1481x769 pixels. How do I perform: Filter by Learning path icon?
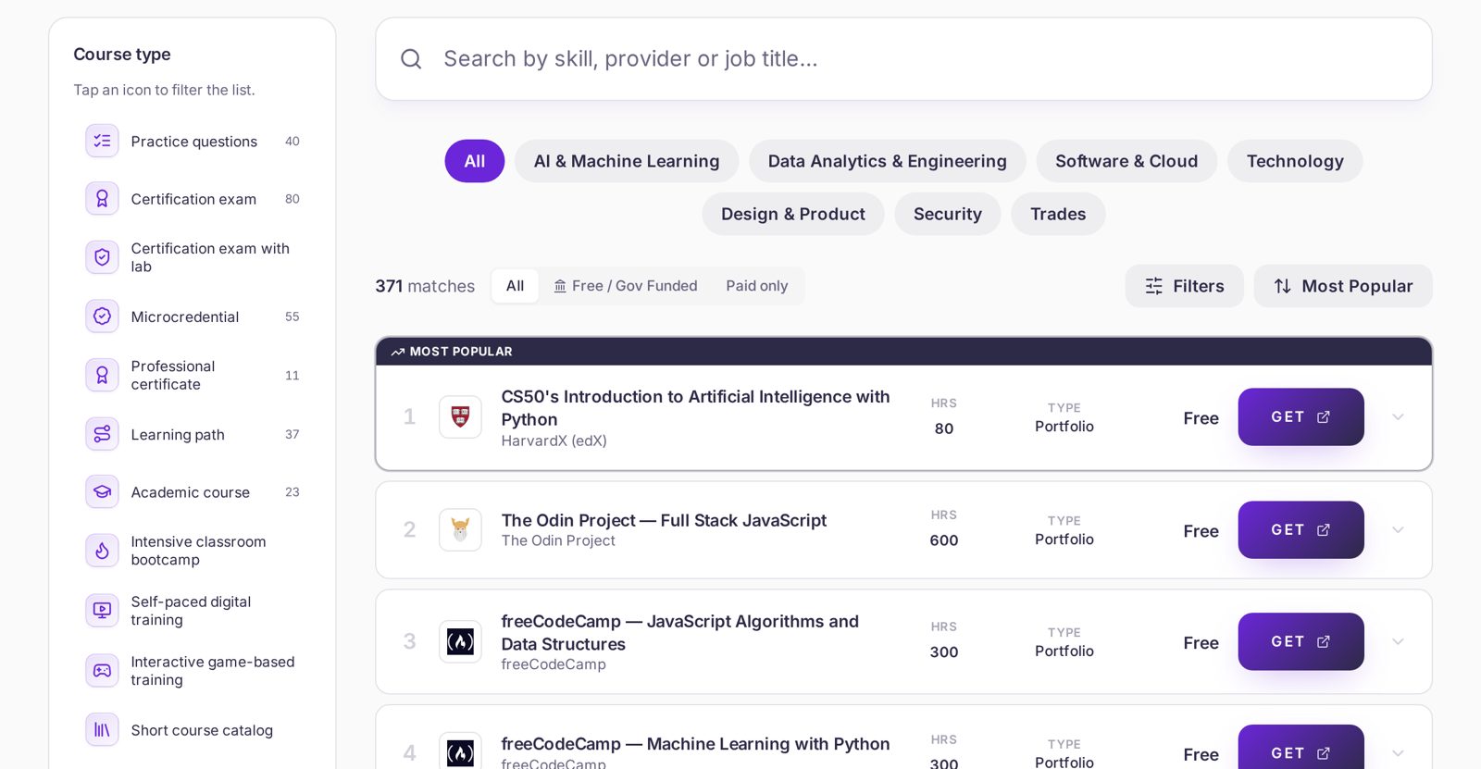pos(102,434)
